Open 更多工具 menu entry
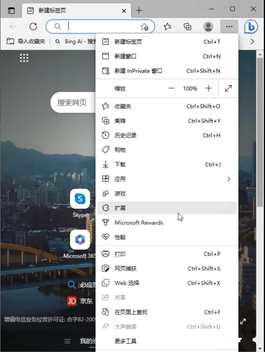The image size is (265, 352). [167, 341]
